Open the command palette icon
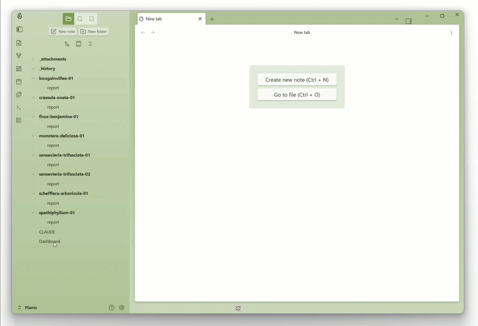The height and width of the screenshot is (326, 478). pos(19,108)
